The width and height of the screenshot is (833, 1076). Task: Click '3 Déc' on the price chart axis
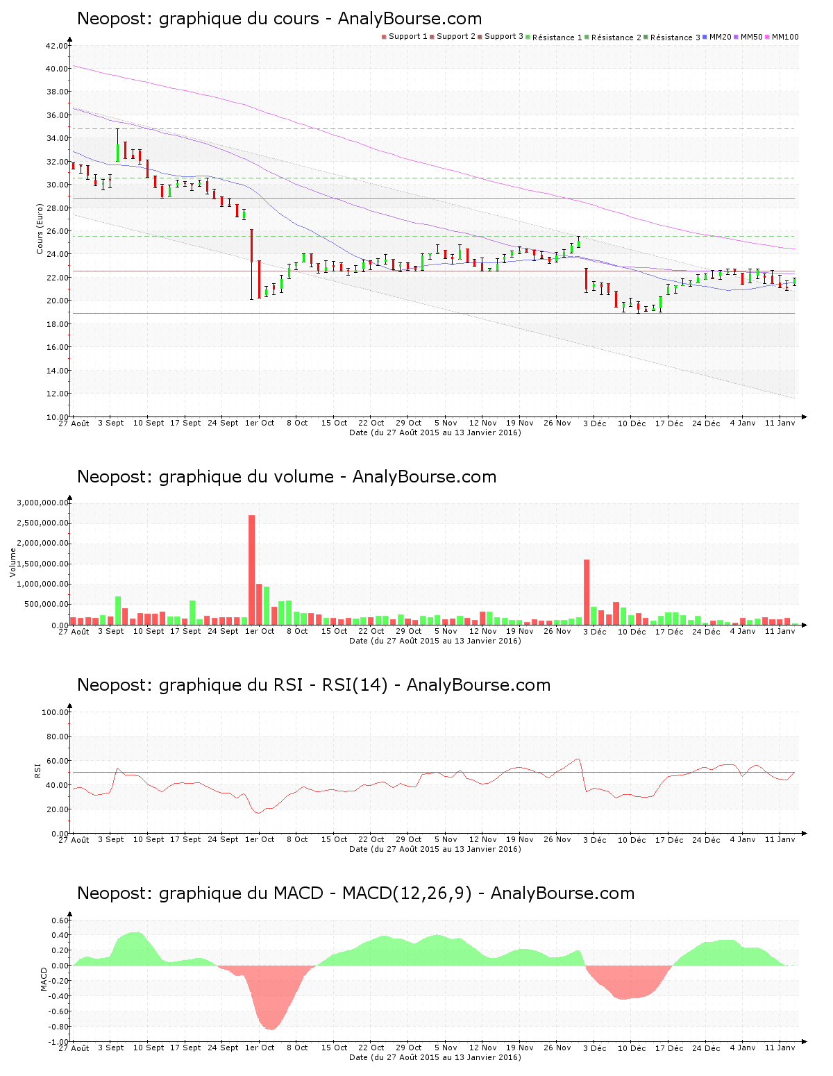click(594, 423)
